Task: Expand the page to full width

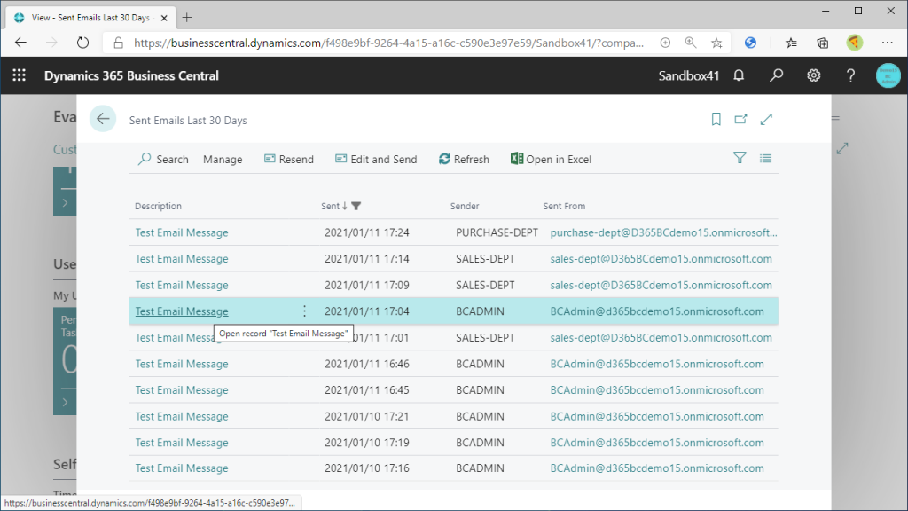Action: coord(766,120)
